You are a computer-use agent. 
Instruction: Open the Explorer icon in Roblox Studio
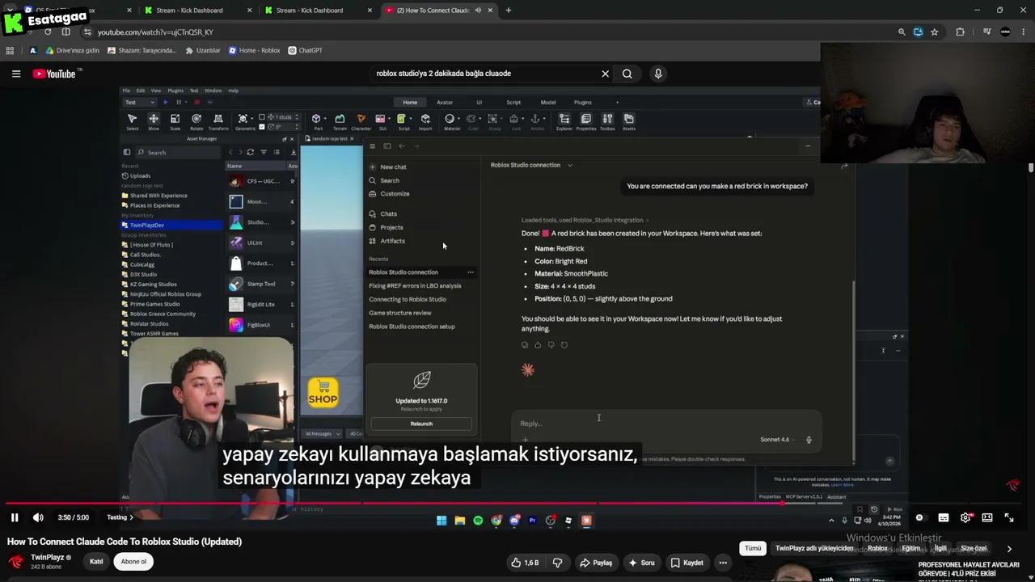coord(564,121)
